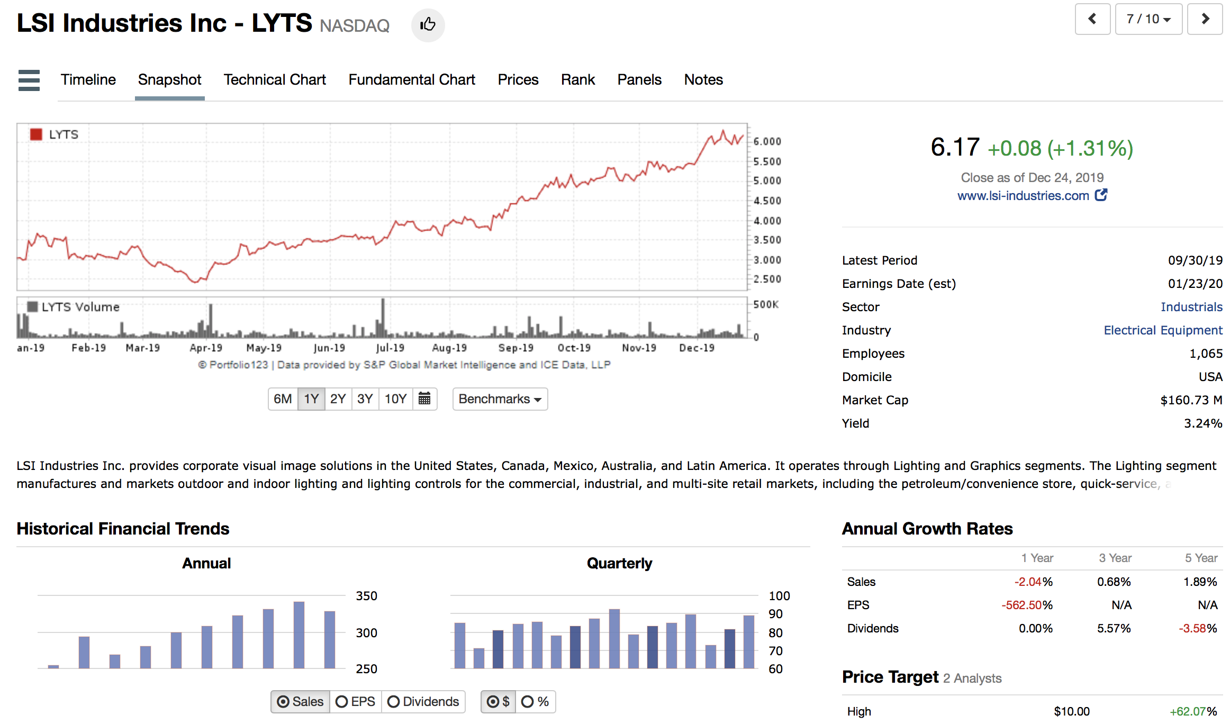Open the hamburger menu icon
This screenshot has height=724, width=1230.
[x=29, y=80]
